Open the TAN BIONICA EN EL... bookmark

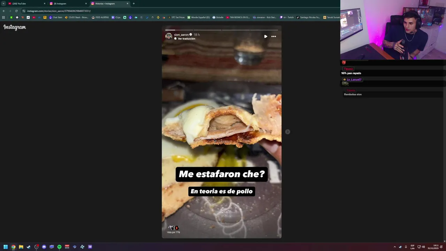[238, 17]
